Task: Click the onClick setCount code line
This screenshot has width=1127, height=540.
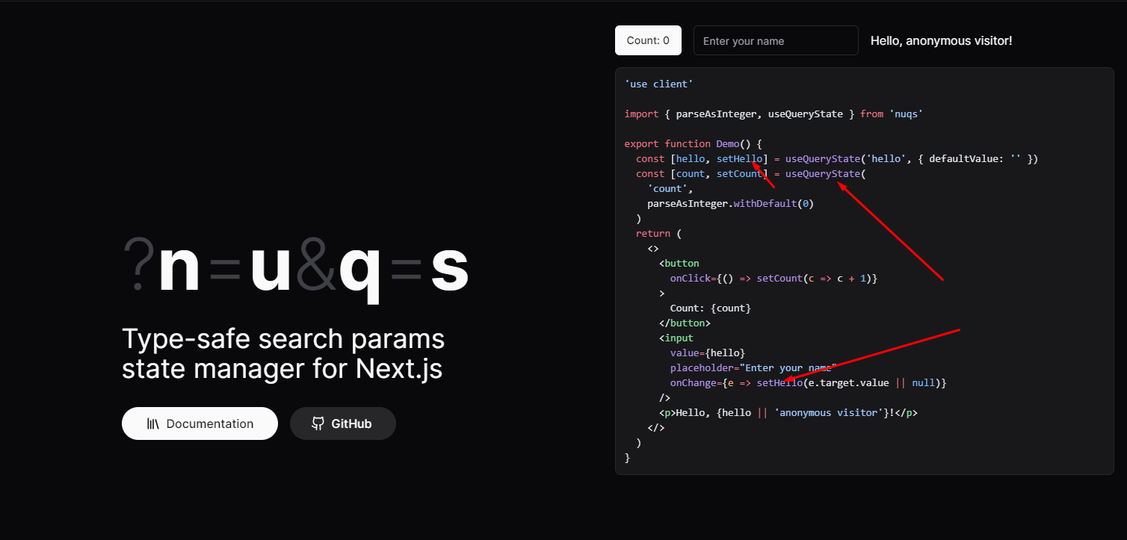Action: click(x=774, y=278)
